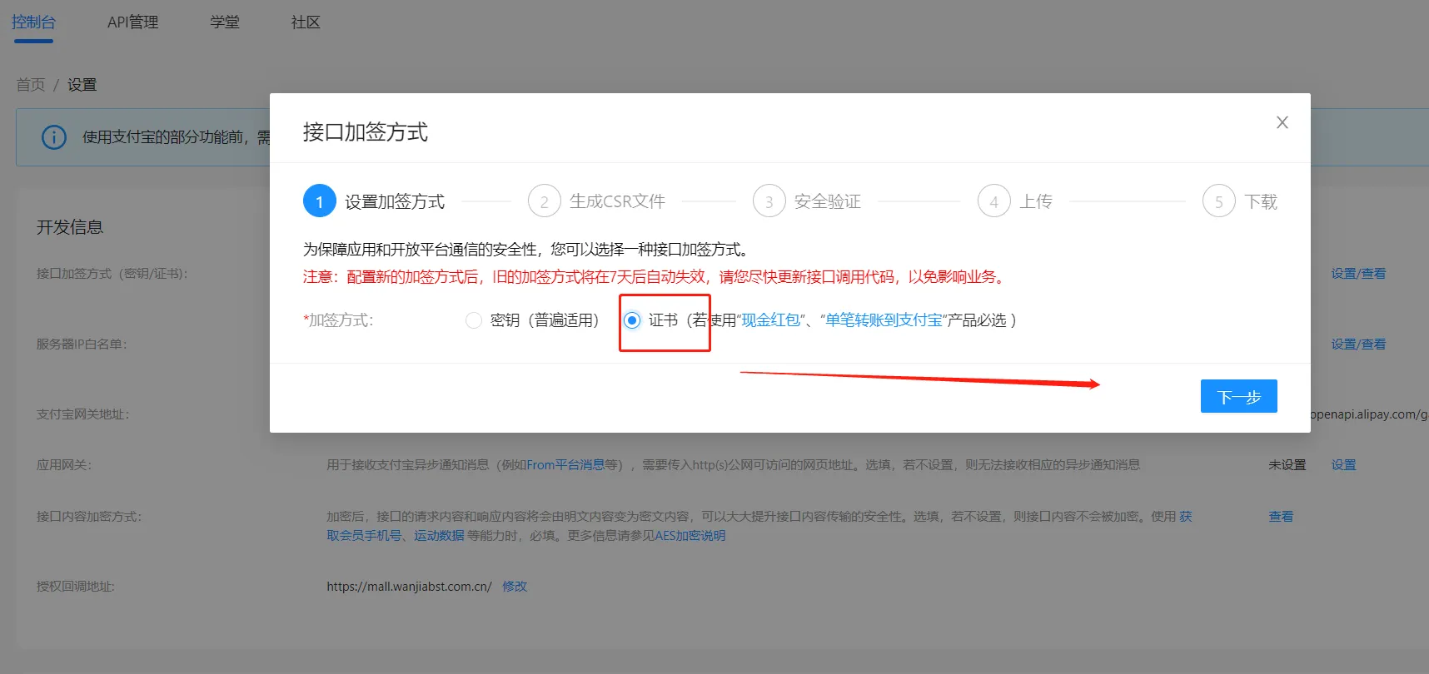This screenshot has height=674, width=1429.
Task: Select the 密钥 (普遍适用) radio option
Action: pyautogui.click(x=474, y=320)
